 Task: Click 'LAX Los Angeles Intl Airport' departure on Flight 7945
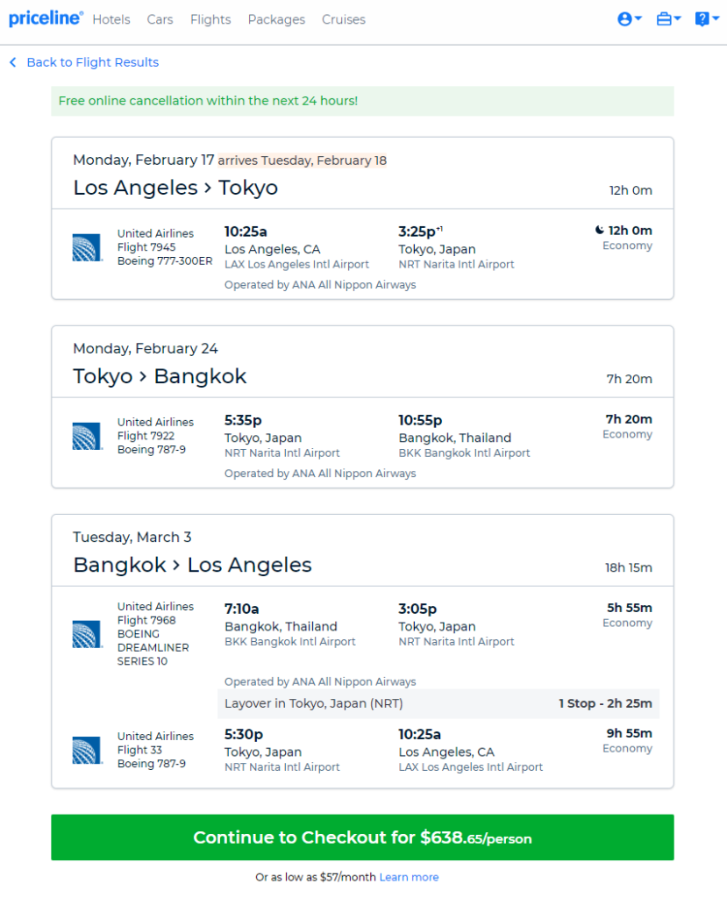pyautogui.click(x=296, y=265)
